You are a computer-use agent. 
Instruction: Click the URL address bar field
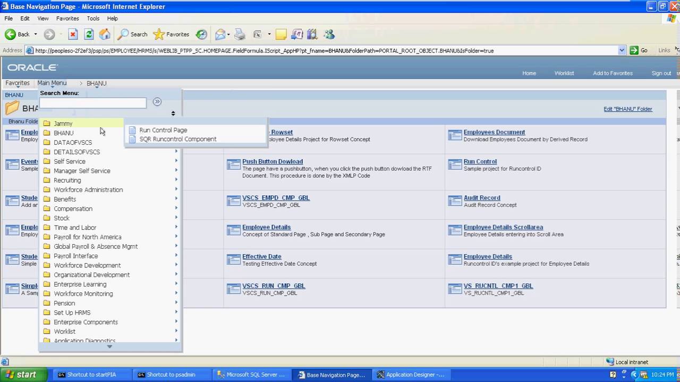[x=326, y=50]
